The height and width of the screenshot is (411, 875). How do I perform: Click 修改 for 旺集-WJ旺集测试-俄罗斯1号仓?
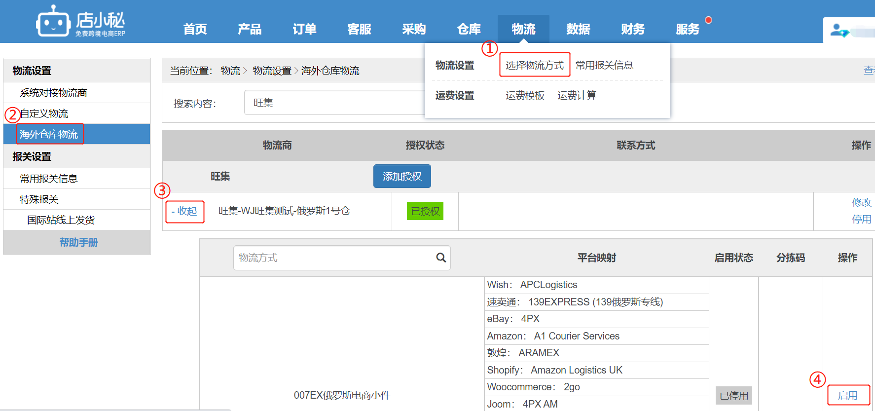pyautogui.click(x=862, y=202)
